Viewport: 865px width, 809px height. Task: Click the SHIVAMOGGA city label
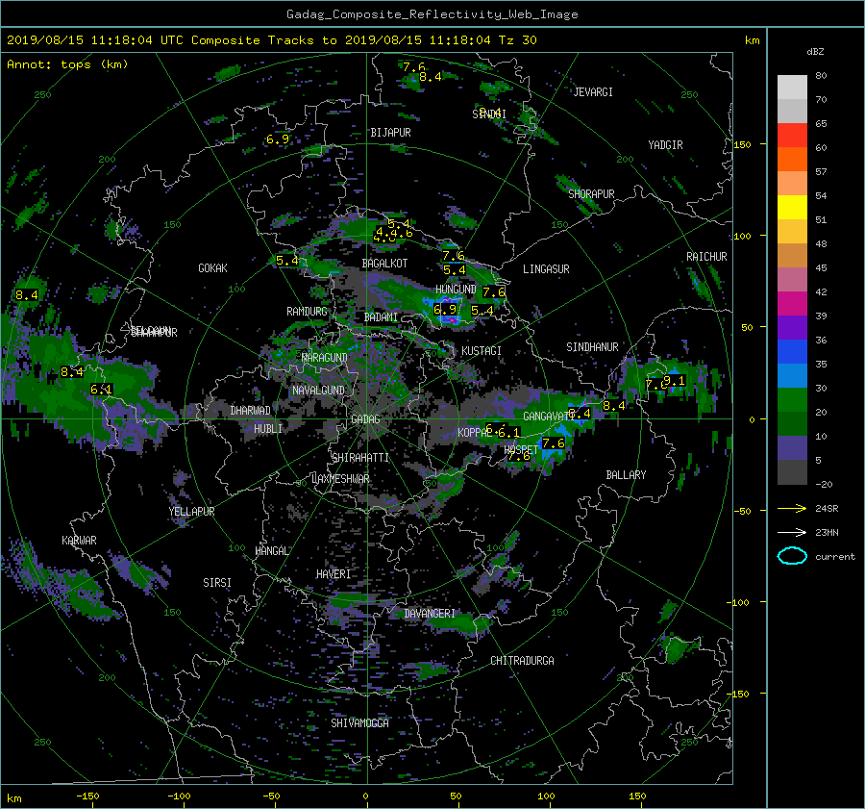pyautogui.click(x=359, y=723)
